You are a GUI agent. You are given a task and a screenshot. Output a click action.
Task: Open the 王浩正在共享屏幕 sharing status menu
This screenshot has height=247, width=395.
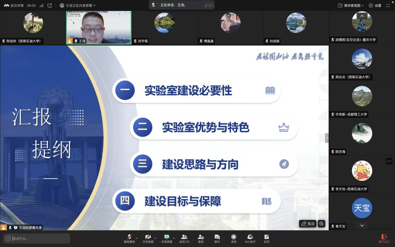(78, 5)
